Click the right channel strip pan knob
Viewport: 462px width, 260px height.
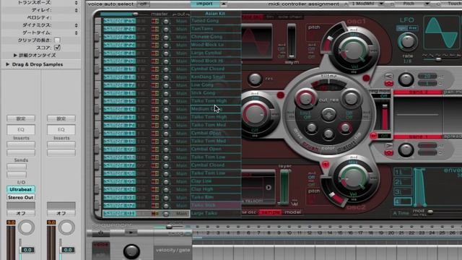coord(66,227)
